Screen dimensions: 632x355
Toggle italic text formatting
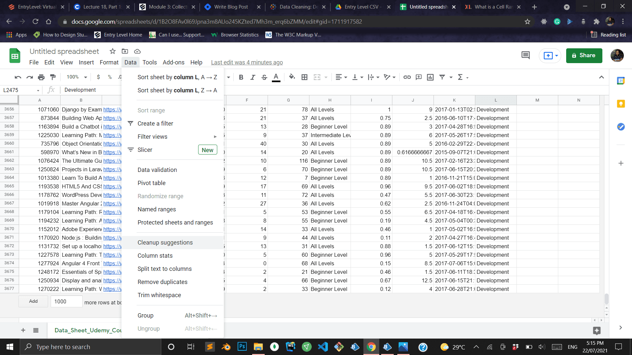coord(252,77)
